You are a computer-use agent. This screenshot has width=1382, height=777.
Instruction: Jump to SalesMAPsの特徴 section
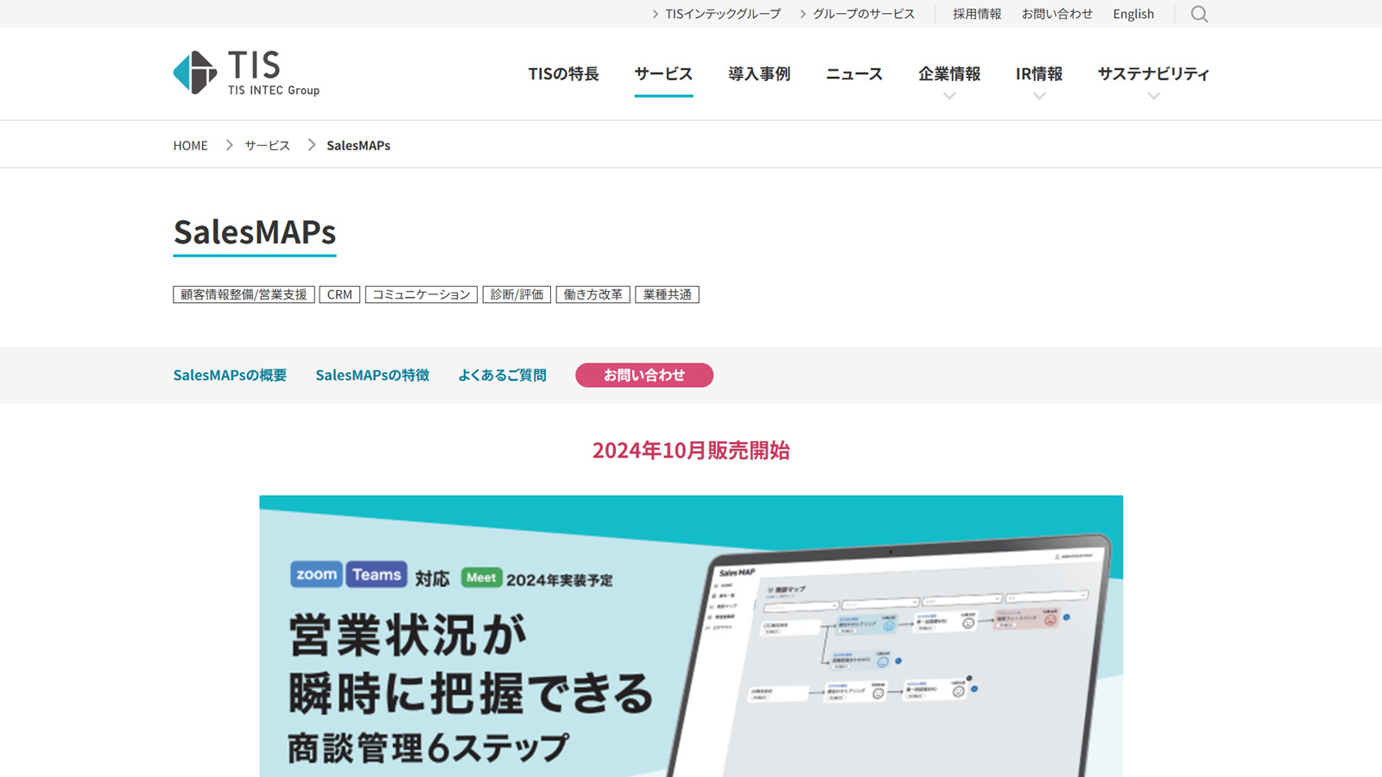click(372, 375)
